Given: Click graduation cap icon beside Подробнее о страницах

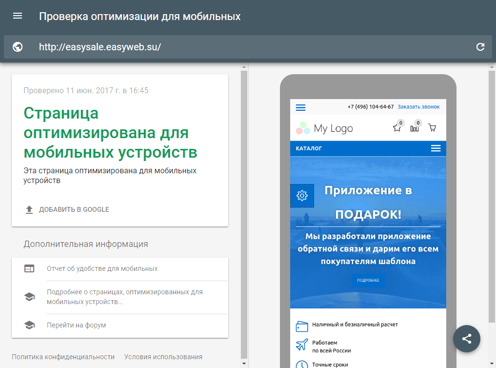Looking at the screenshot, I should pos(29,297).
